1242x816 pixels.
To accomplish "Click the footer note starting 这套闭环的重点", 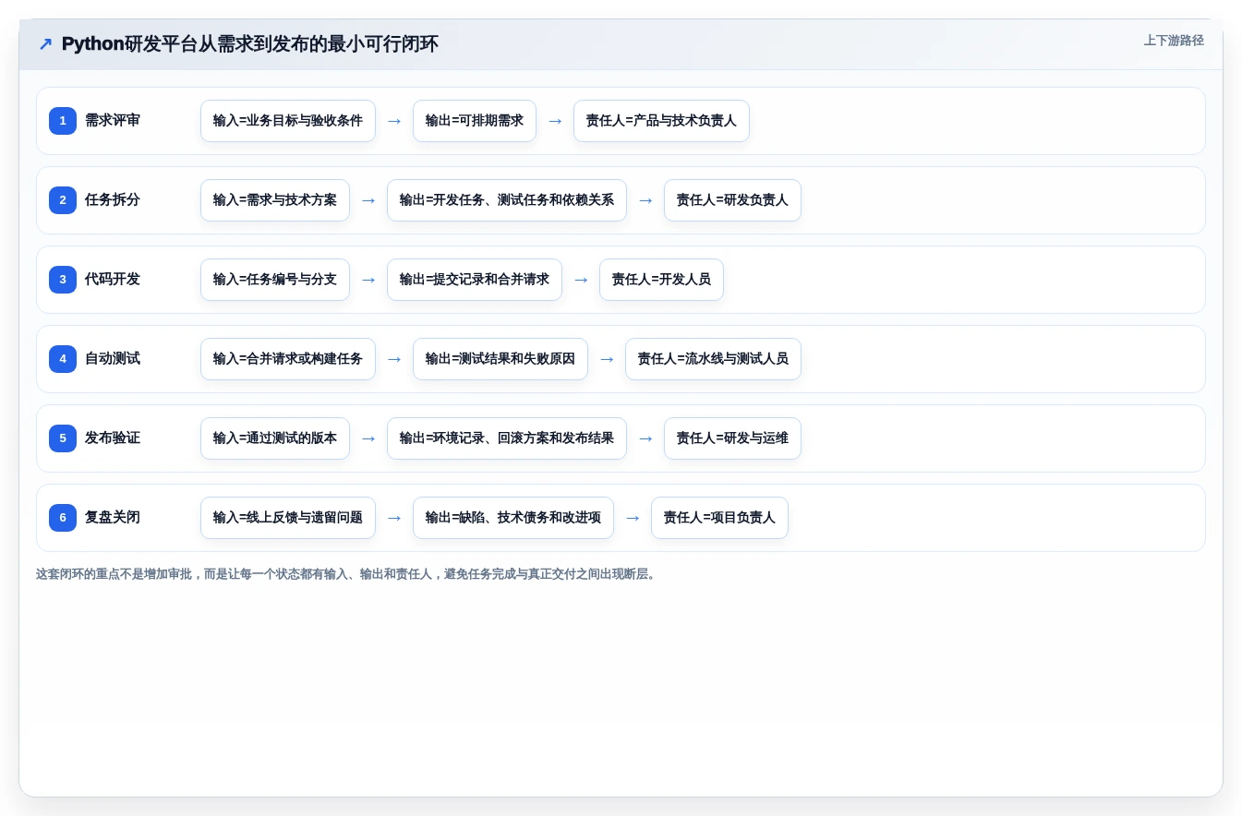I will click(347, 574).
